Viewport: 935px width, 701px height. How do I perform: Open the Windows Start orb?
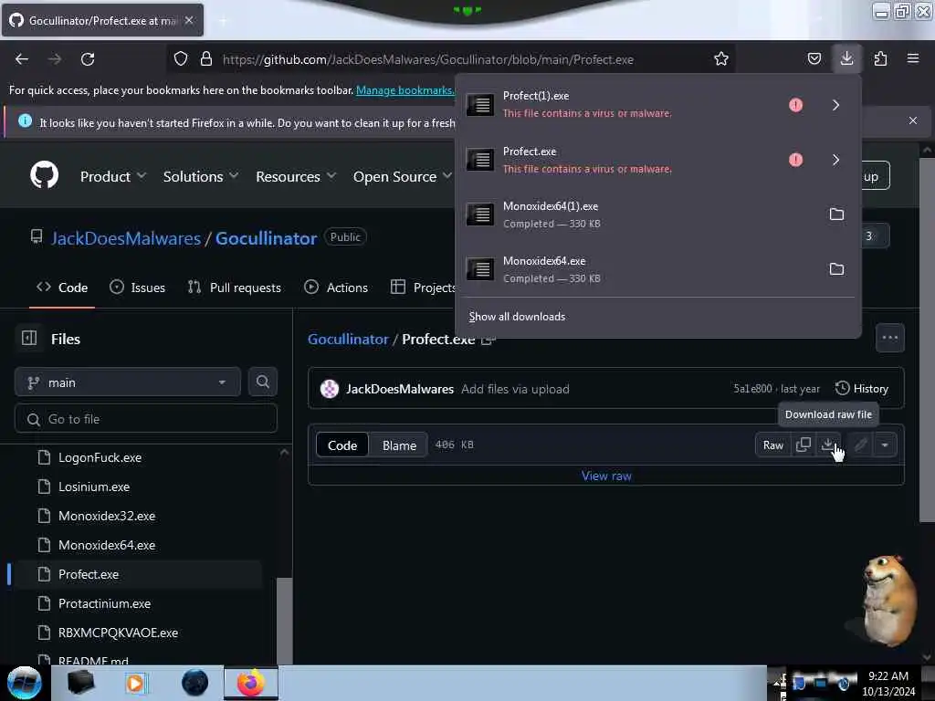click(24, 683)
